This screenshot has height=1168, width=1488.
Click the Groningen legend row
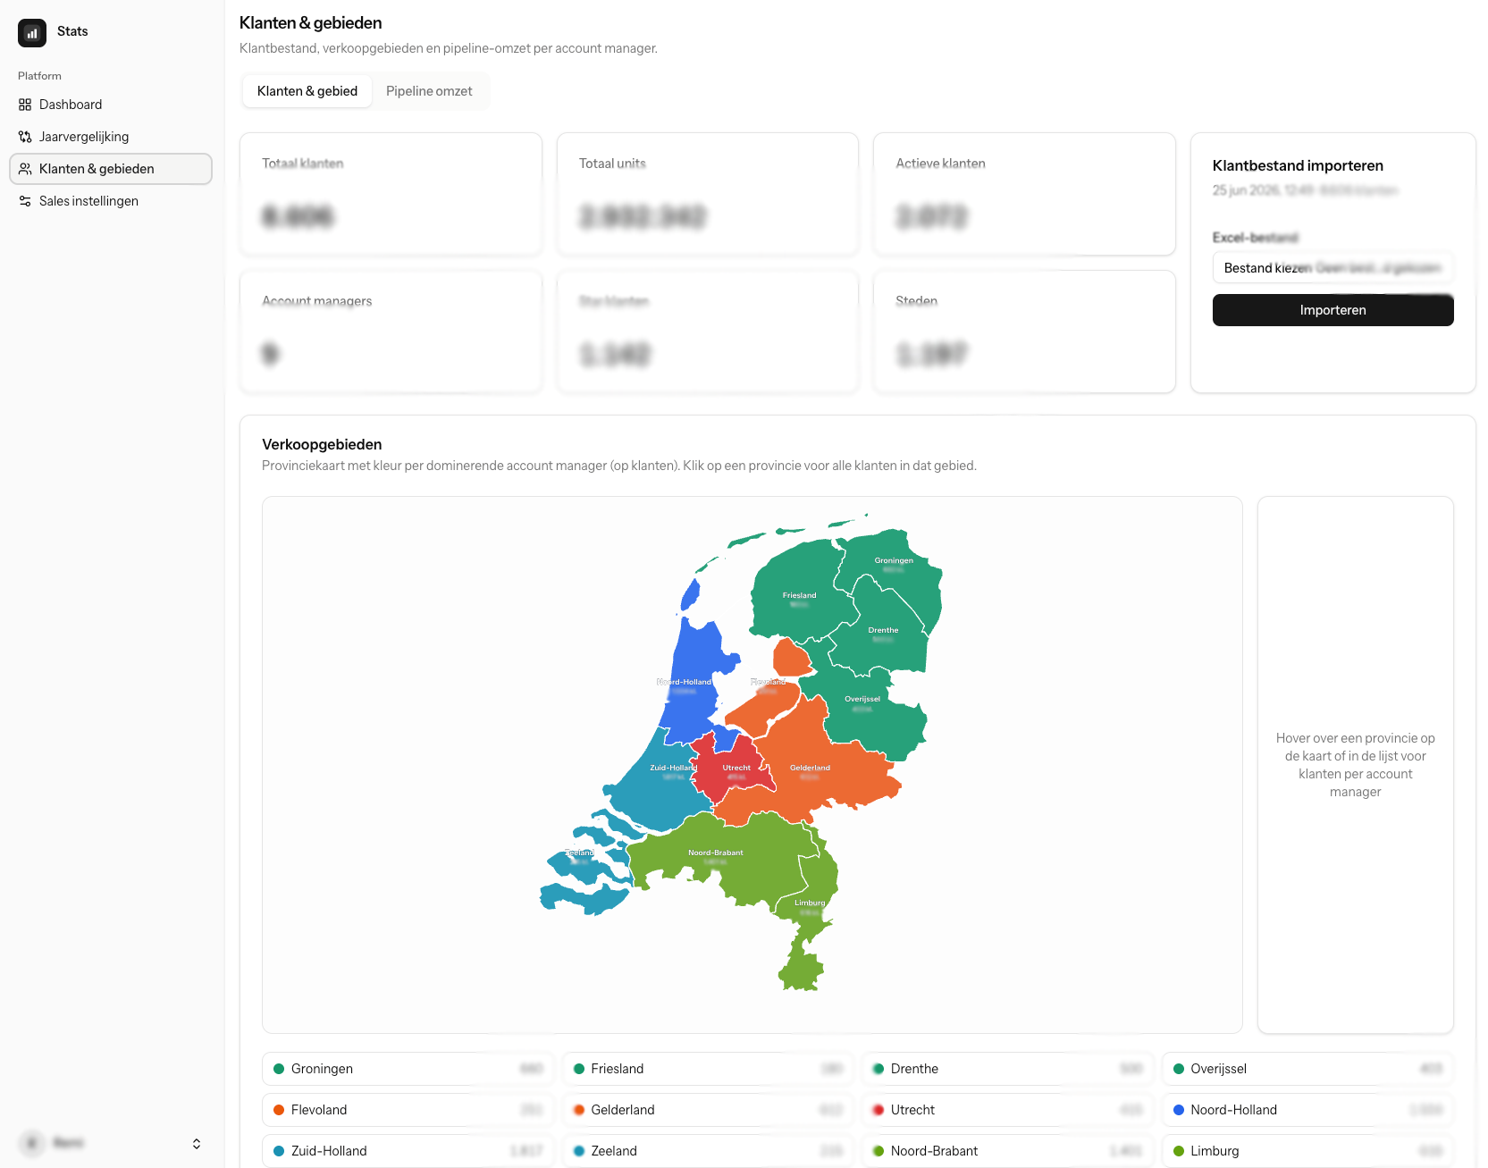[408, 1069]
